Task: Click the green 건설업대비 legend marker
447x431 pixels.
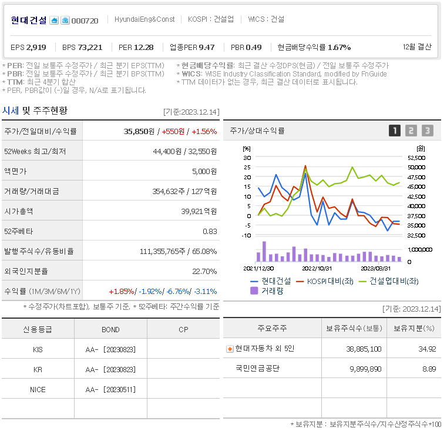Action: 362,282
